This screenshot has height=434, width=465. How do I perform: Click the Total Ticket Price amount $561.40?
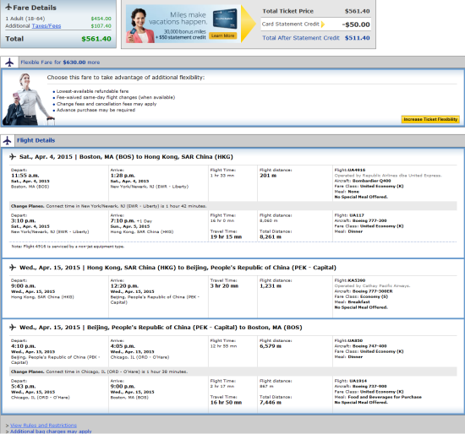coord(357,11)
